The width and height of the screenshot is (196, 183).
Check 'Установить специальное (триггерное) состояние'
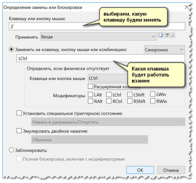pos(19,113)
